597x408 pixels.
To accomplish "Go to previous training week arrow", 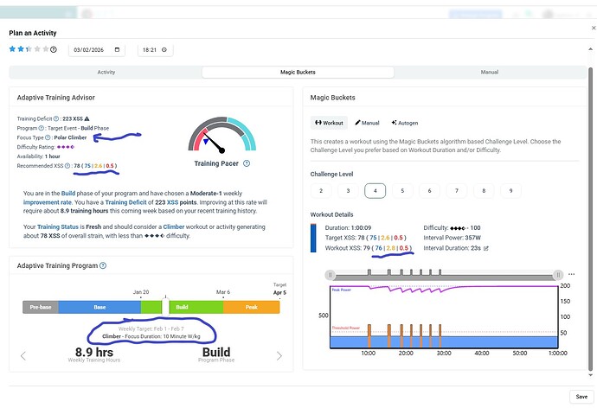I will [23, 355].
